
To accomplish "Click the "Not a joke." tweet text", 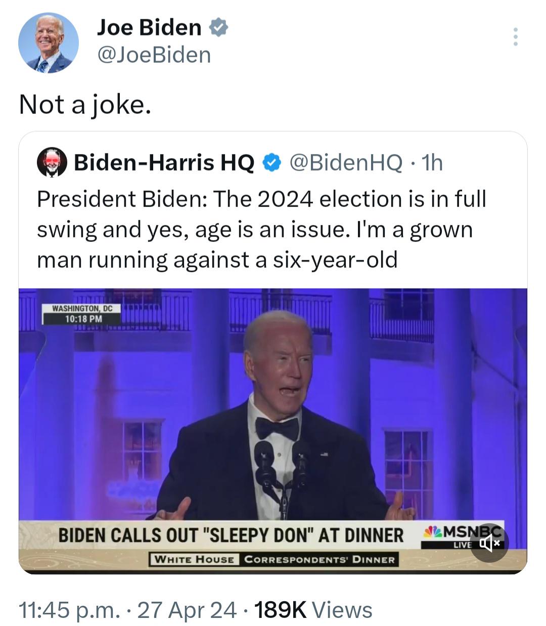I will click(85, 105).
